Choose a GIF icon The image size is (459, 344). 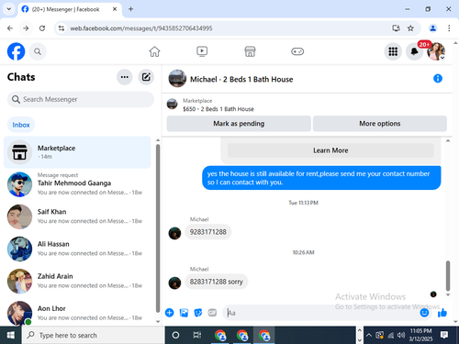pyautogui.click(x=212, y=313)
